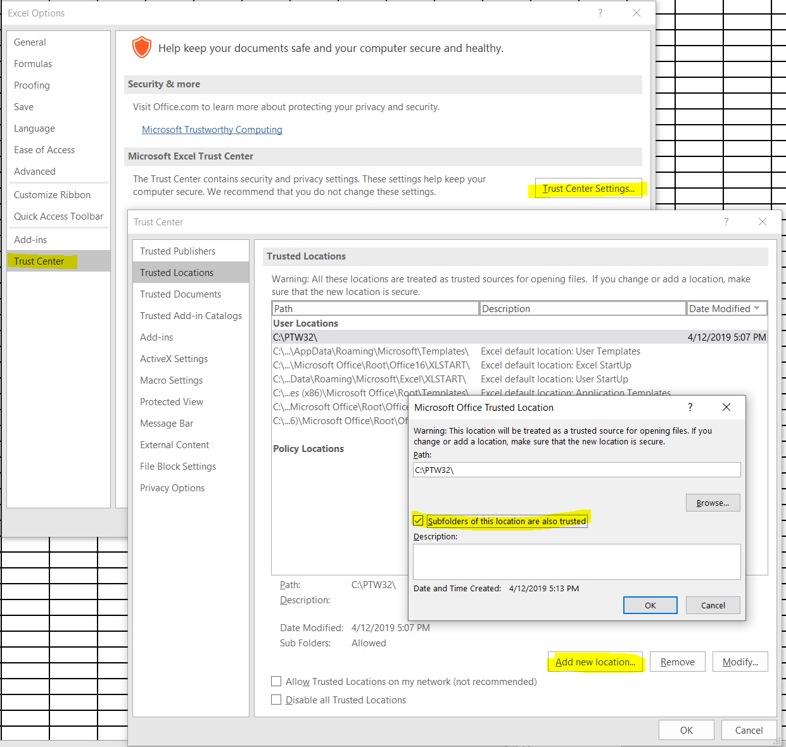
Task: Select Protected View category
Action: click(x=172, y=401)
